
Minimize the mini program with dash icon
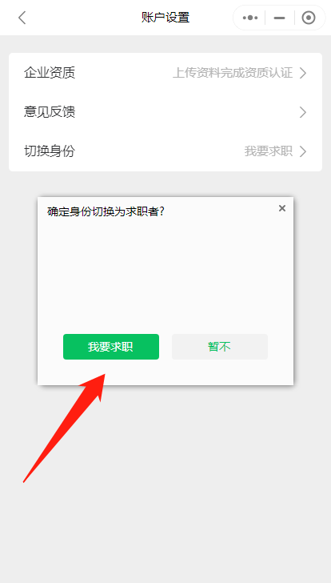tap(279, 18)
